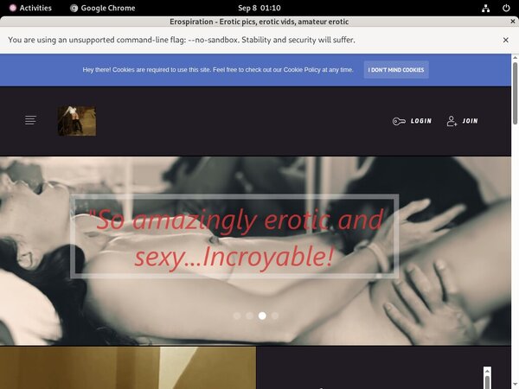Open the power icon system menu
Viewport: 519px width, 389px height.
tap(506, 8)
